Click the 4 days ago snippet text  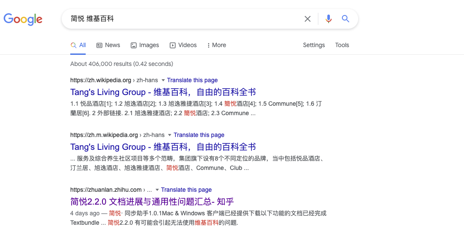[x=85, y=213]
